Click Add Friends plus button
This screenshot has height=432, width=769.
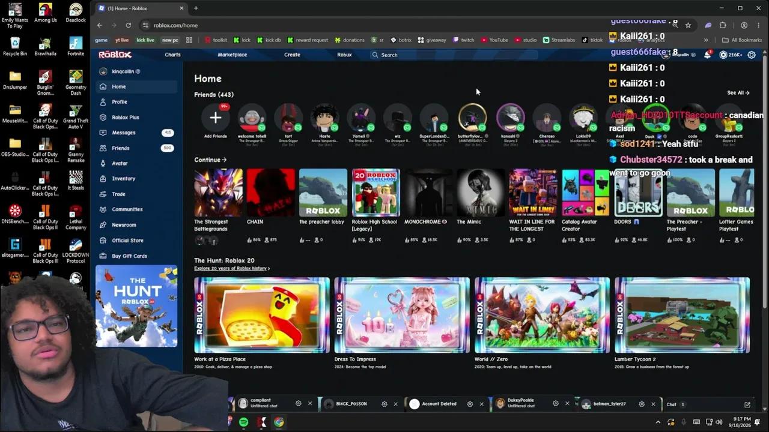click(x=215, y=118)
